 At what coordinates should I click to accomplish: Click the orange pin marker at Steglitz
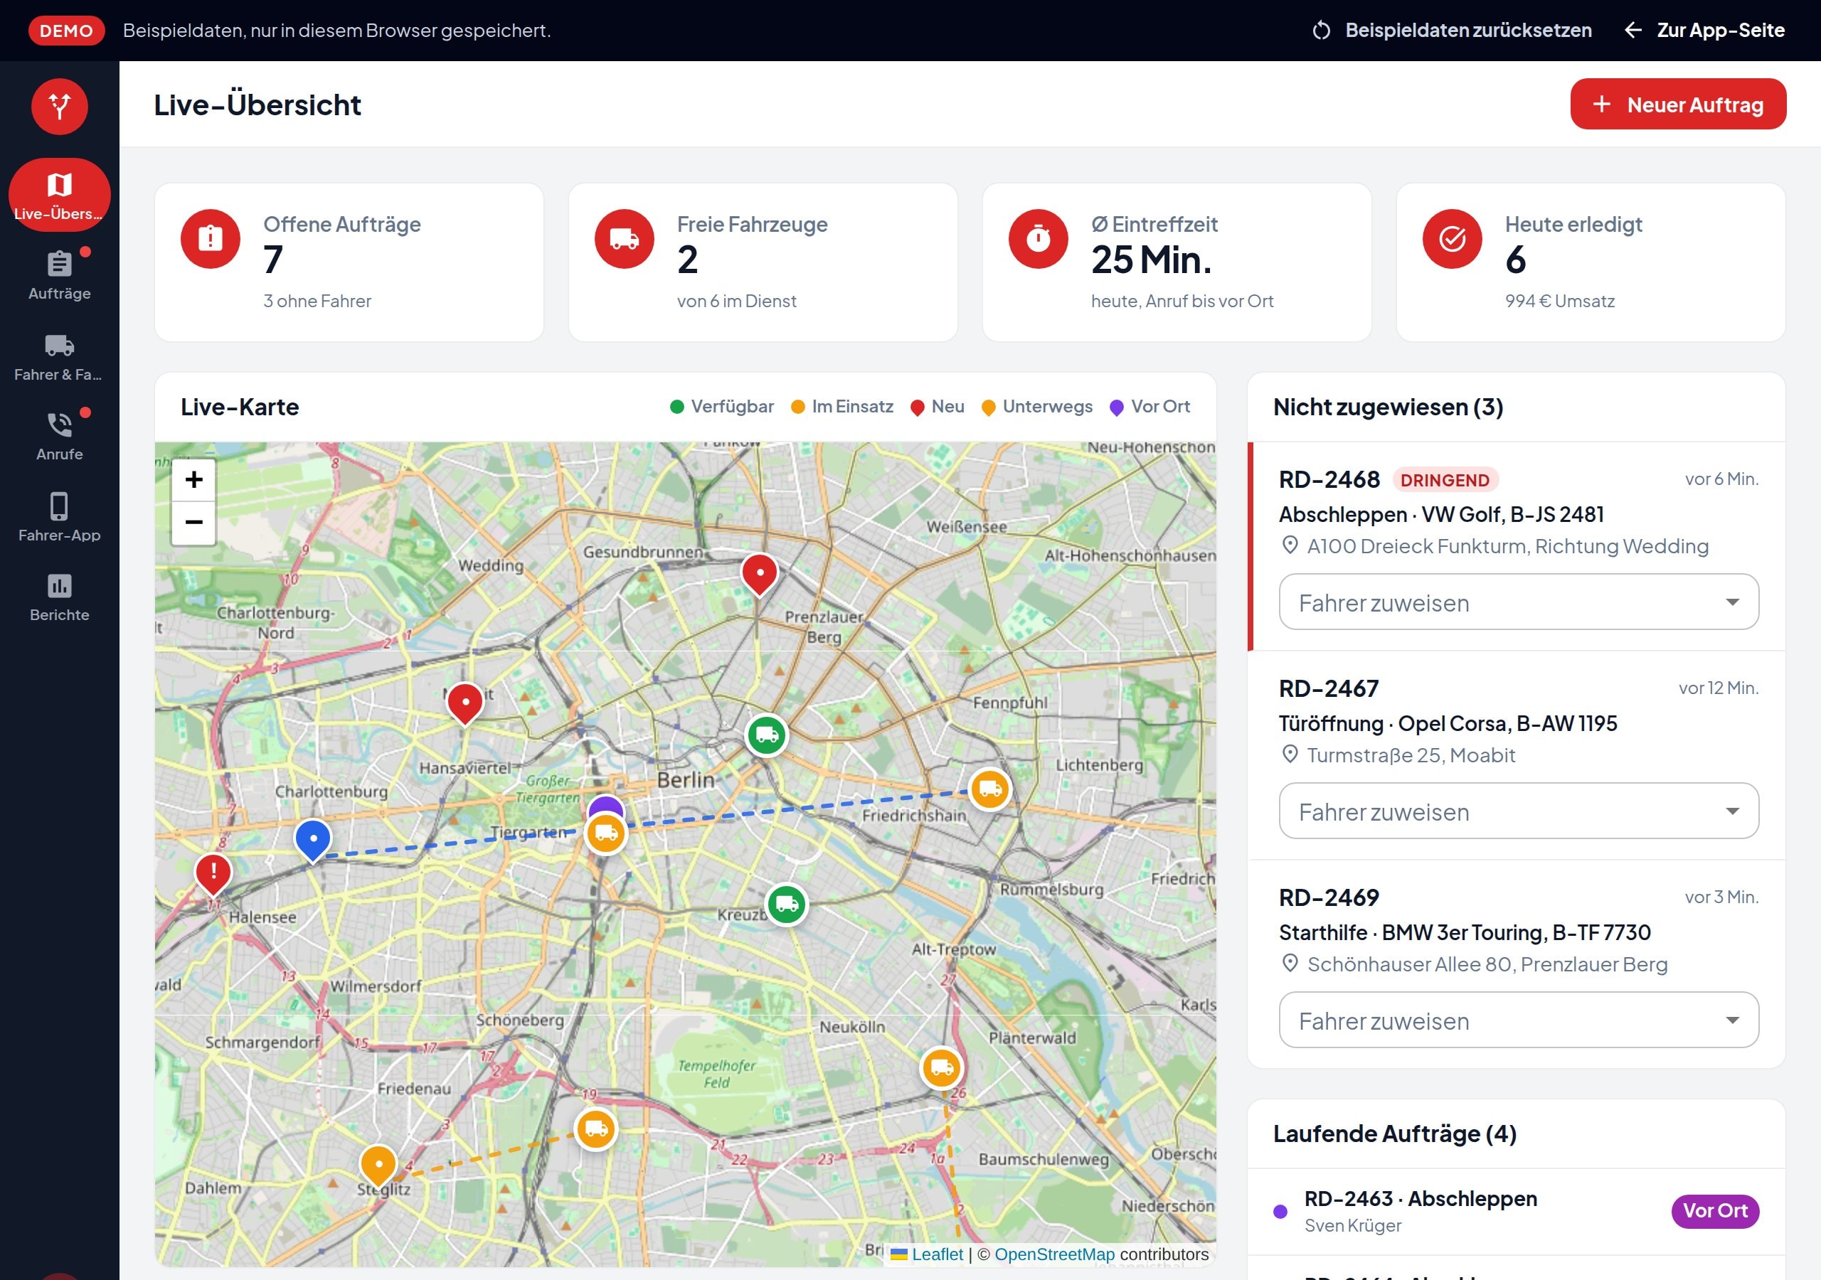378,1166
